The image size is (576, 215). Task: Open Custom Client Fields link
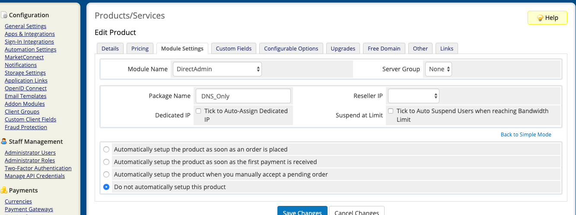(30, 120)
